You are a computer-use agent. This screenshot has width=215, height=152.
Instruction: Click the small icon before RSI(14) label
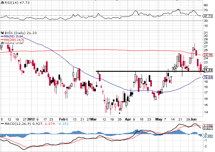tap(2, 2)
